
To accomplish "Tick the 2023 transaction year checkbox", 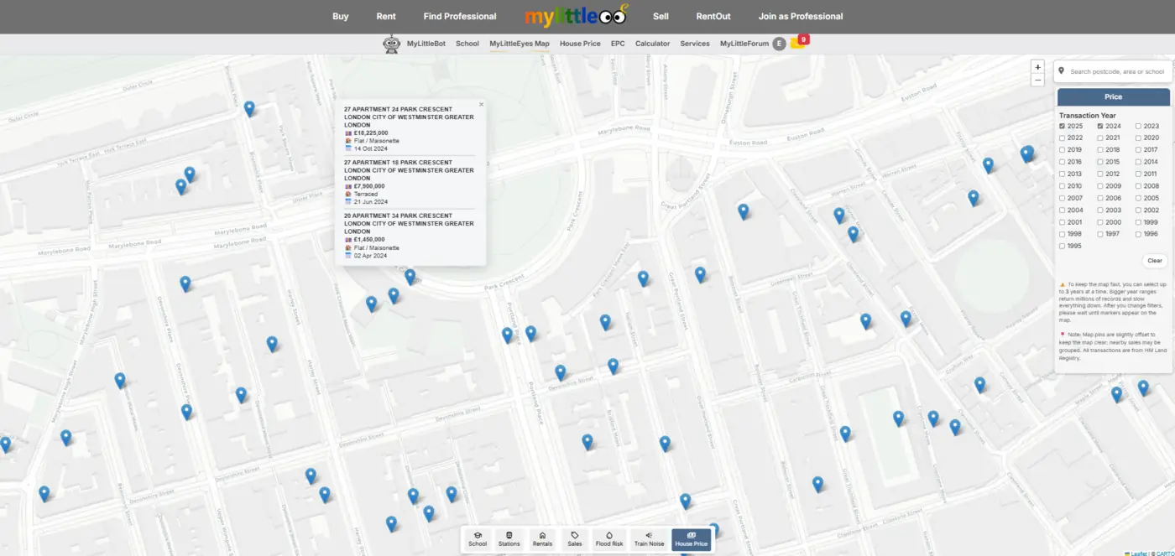I will click(x=1139, y=126).
